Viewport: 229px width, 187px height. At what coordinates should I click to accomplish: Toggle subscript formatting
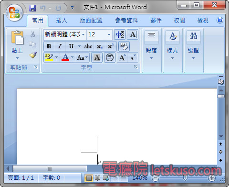[x=100, y=47]
